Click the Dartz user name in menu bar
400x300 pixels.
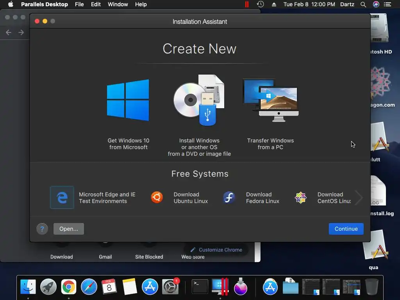pyautogui.click(x=347, y=4)
